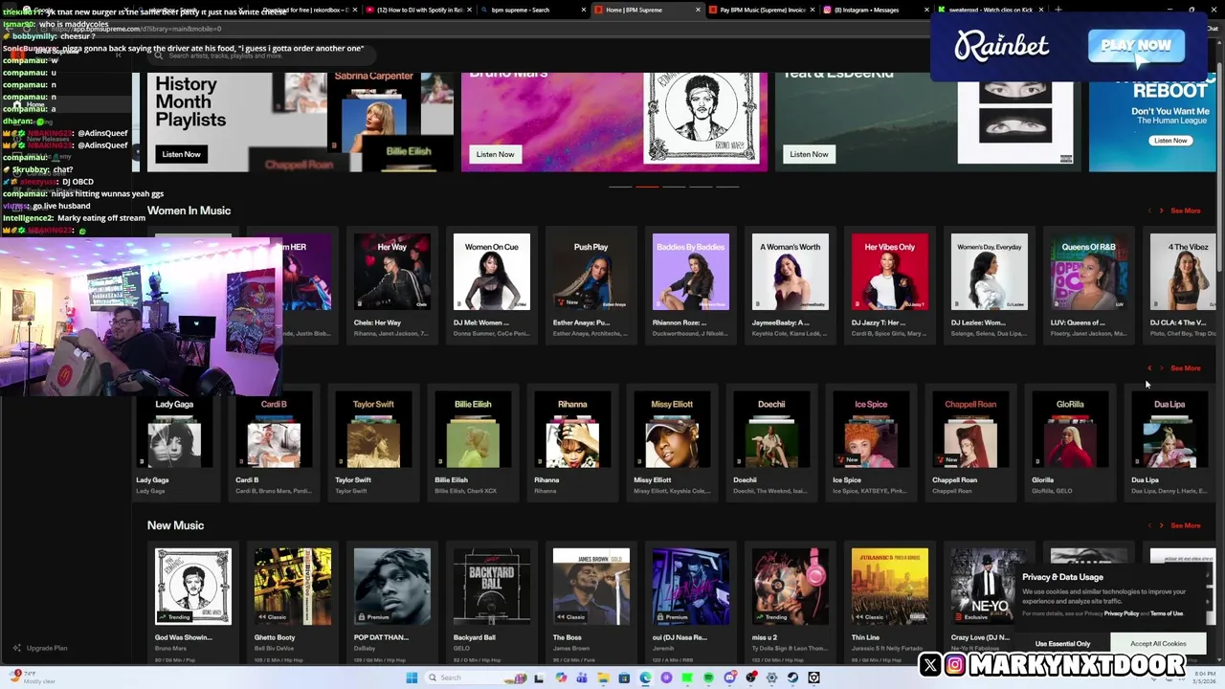
Task: Click See More for artists row
Action: pyautogui.click(x=1185, y=368)
